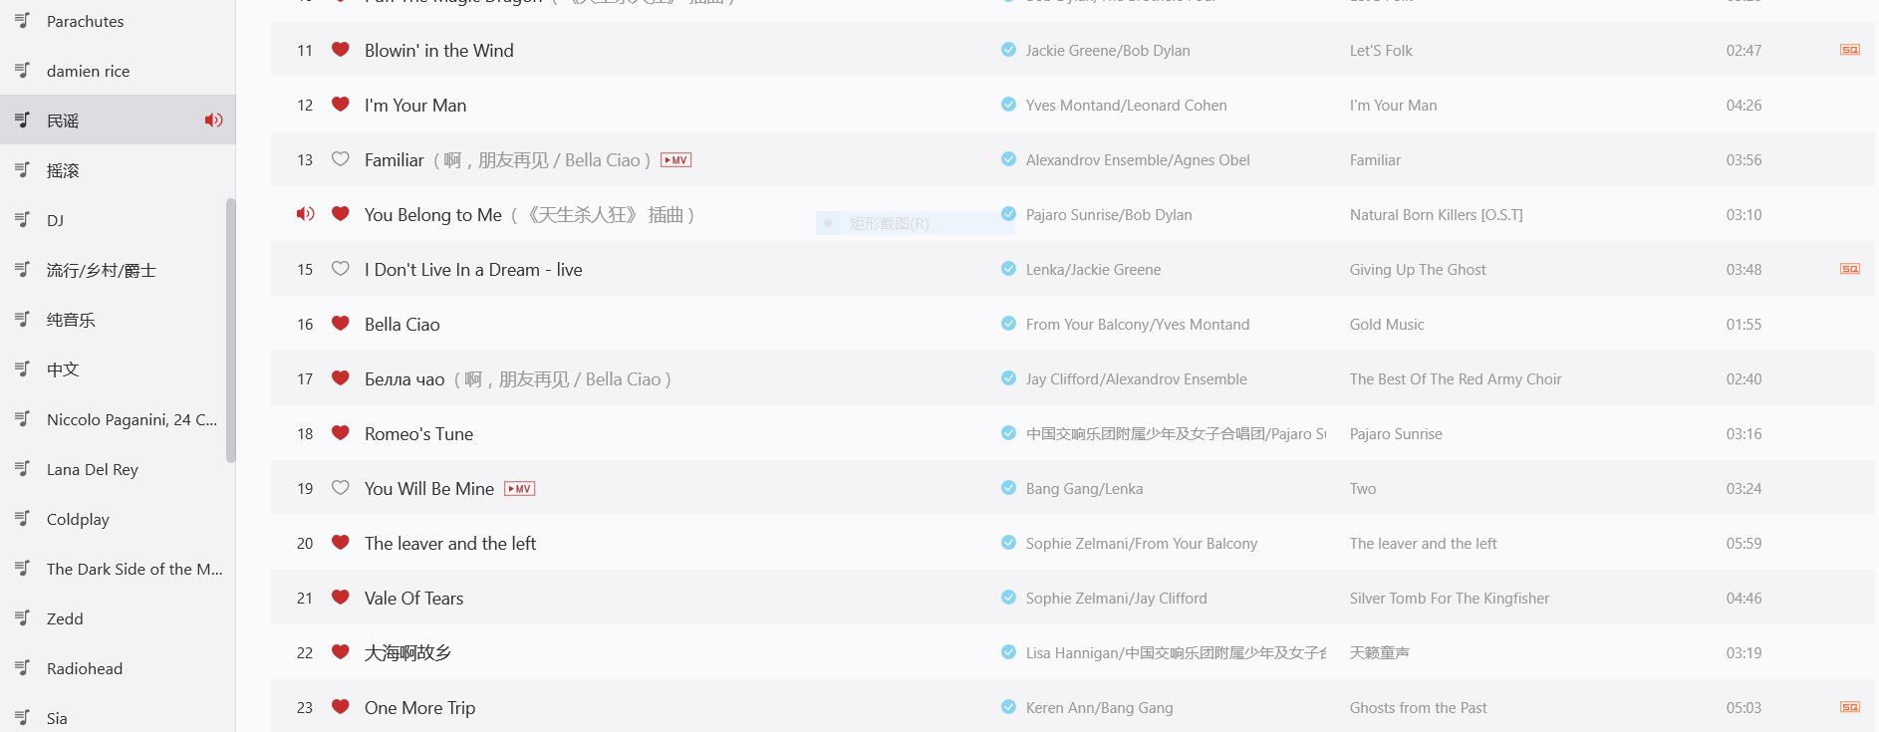The image size is (1879, 732).
Task: Open album Gold Music
Action: pos(1387,324)
